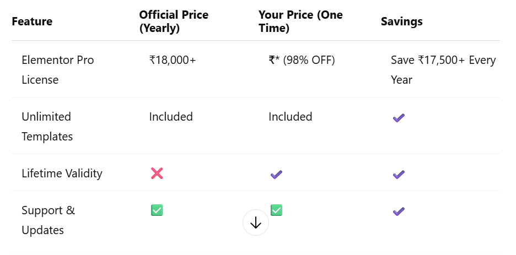Select the Unlimited Templates feature cell

[x=47, y=127]
